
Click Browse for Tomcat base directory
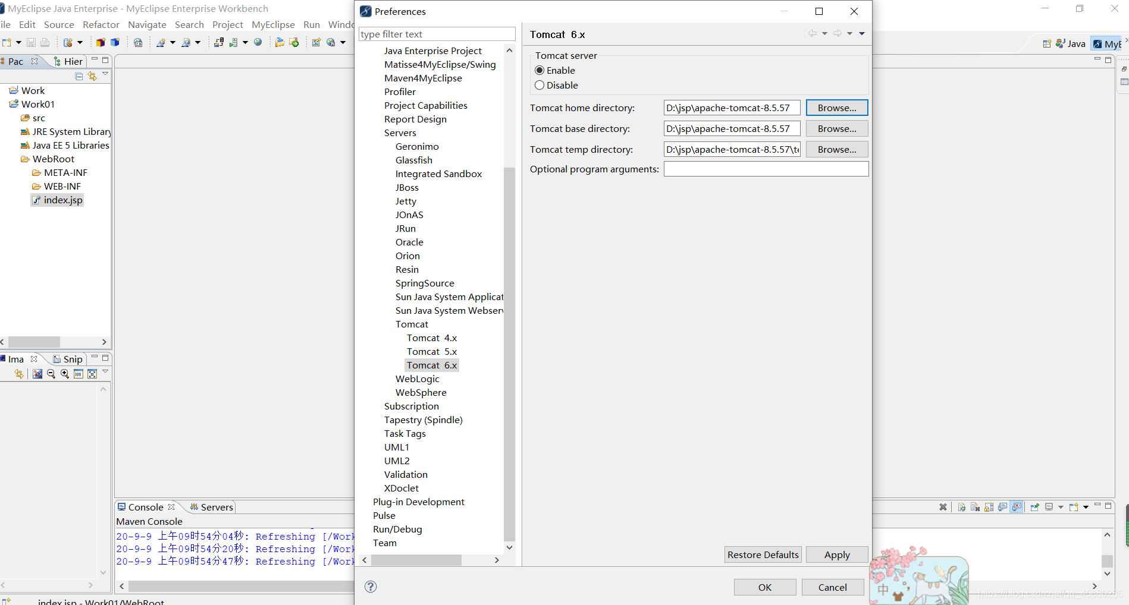tap(837, 128)
